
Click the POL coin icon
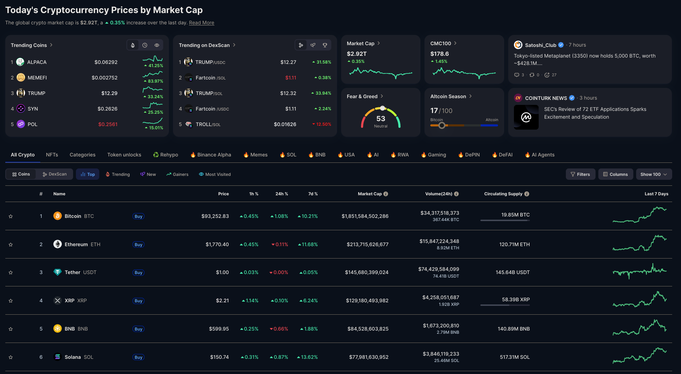tap(21, 124)
